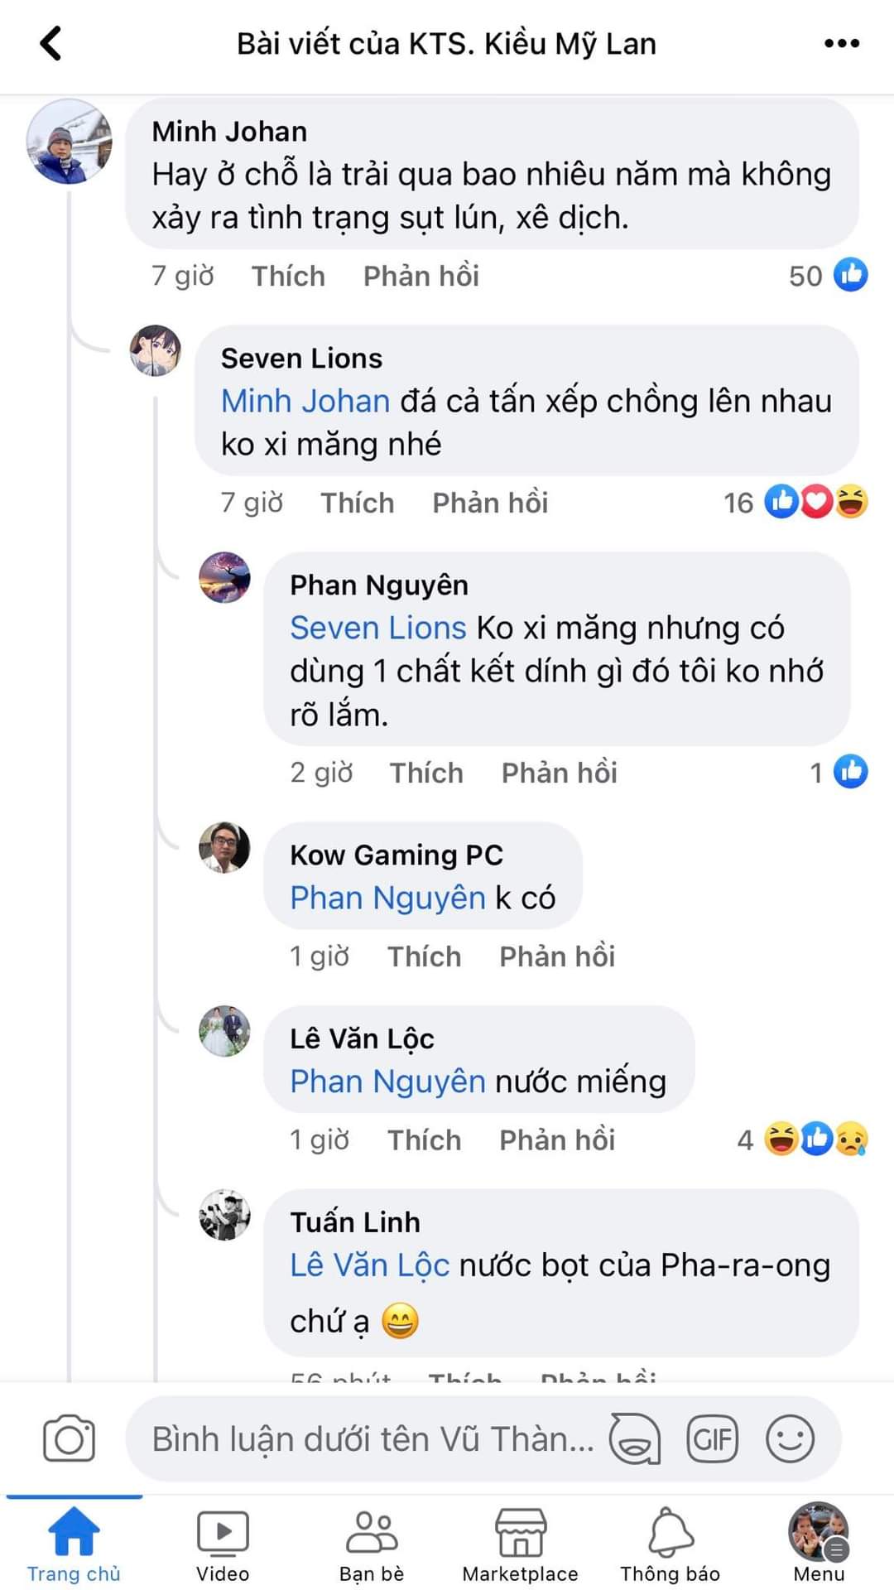Like Minh Johan's comment with Thích
This screenshot has height=1590, width=894.
[x=288, y=276]
